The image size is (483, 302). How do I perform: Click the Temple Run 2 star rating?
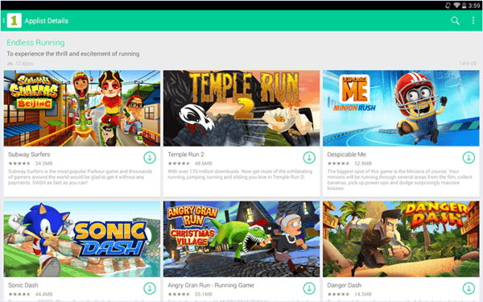pyautogui.click(x=179, y=163)
